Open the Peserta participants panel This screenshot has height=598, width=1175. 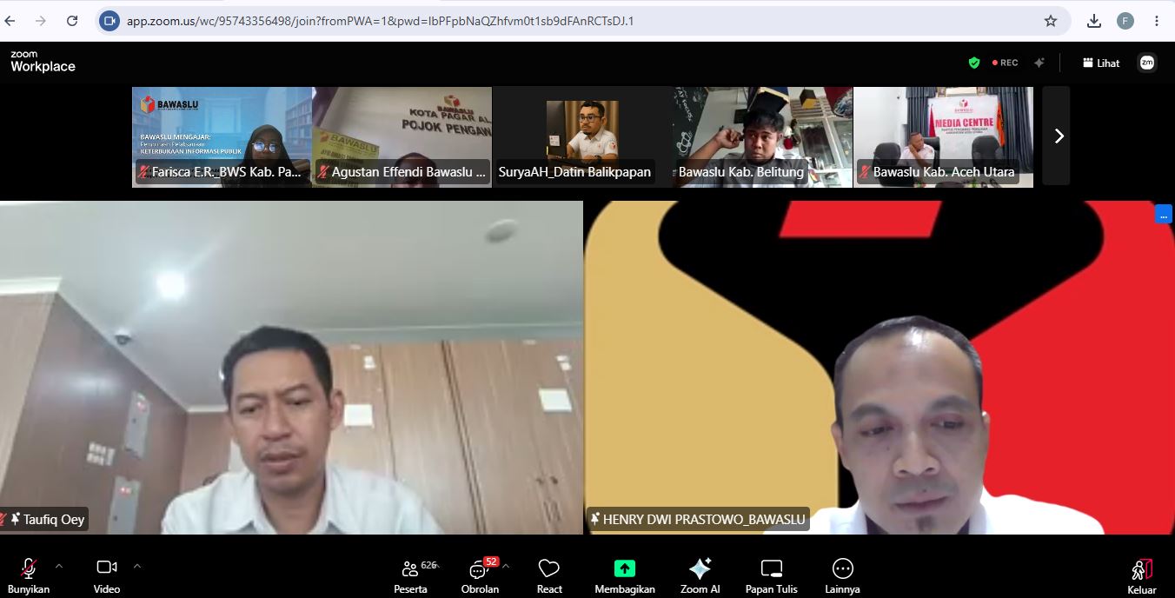[411, 575]
